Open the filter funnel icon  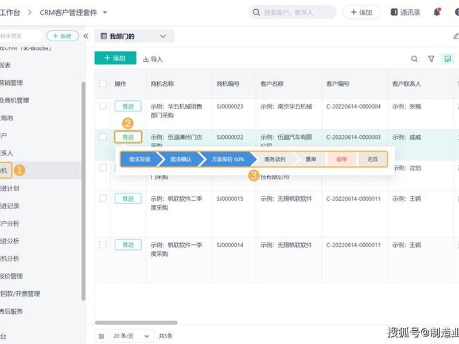(x=431, y=59)
